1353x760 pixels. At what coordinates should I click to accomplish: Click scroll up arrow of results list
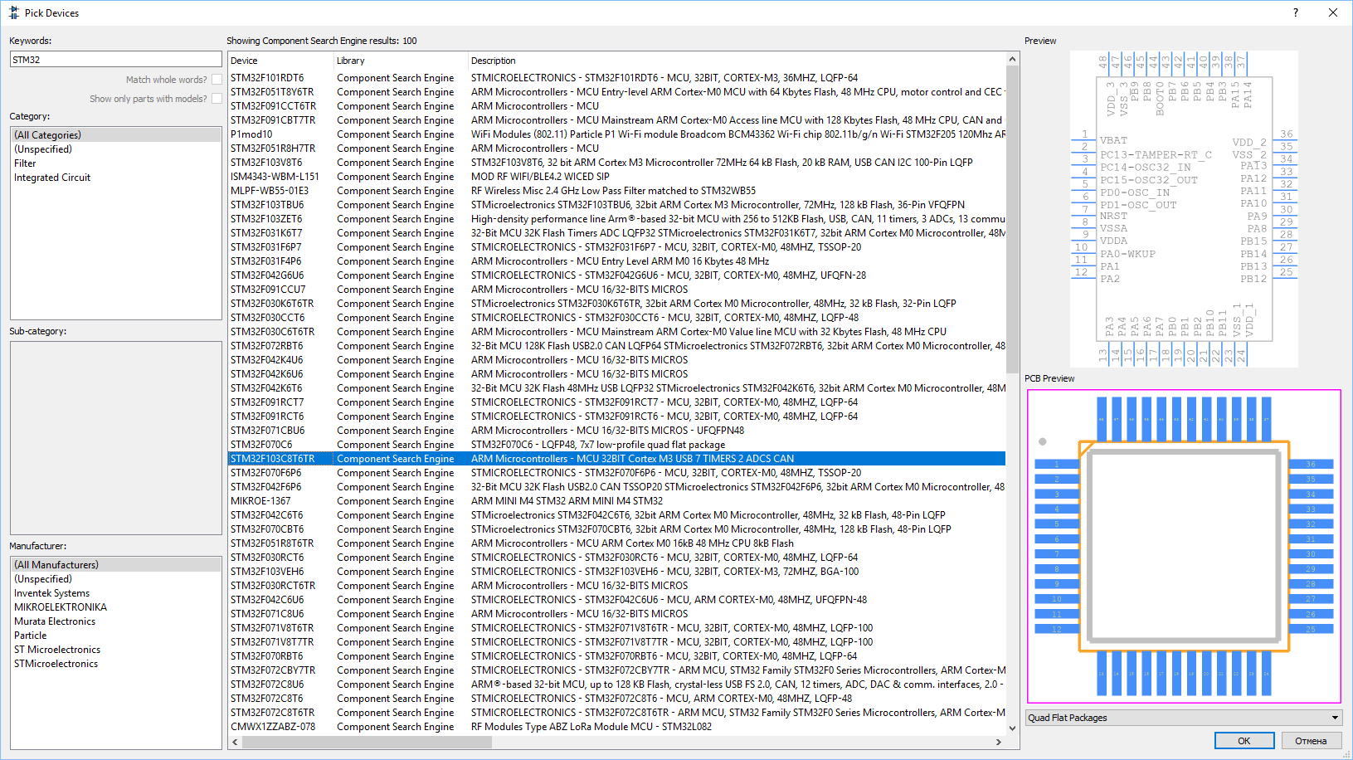[x=1012, y=60]
